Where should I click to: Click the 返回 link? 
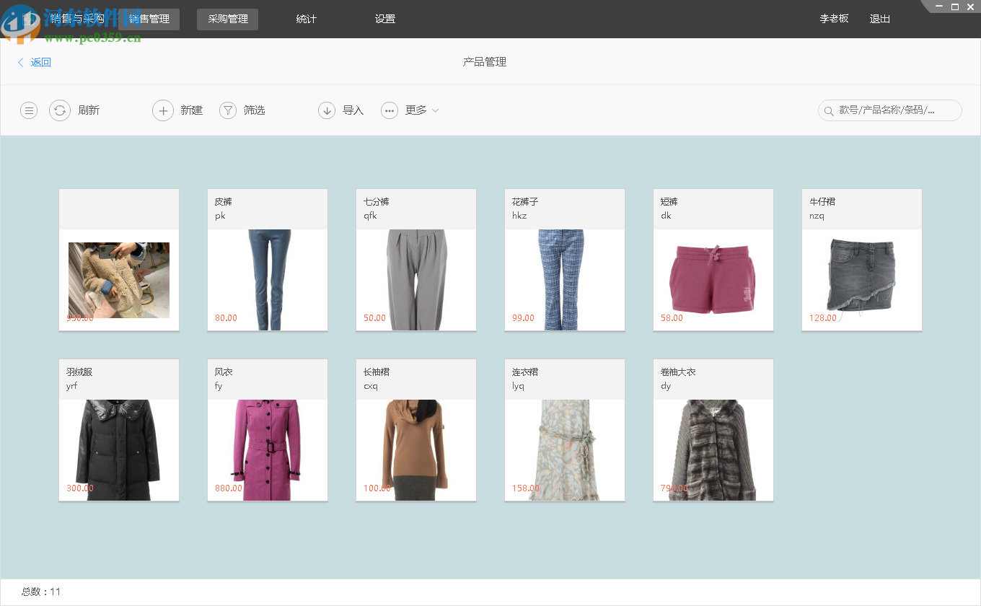pos(40,62)
